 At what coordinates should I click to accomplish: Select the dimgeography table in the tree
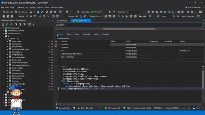pyautogui.click(x=17, y=55)
